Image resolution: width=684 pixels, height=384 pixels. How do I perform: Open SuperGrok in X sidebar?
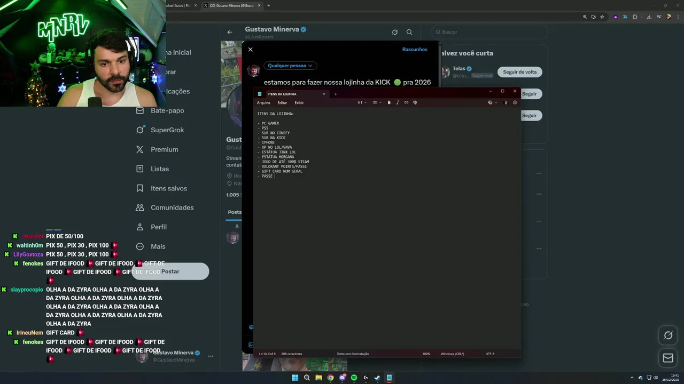[160, 130]
